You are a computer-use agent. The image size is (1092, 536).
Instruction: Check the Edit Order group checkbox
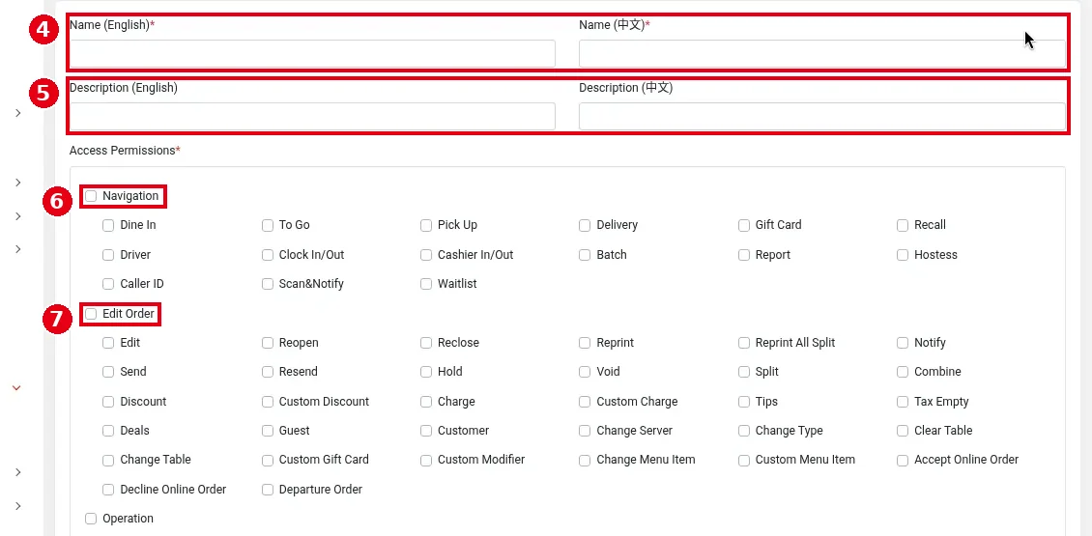91,314
